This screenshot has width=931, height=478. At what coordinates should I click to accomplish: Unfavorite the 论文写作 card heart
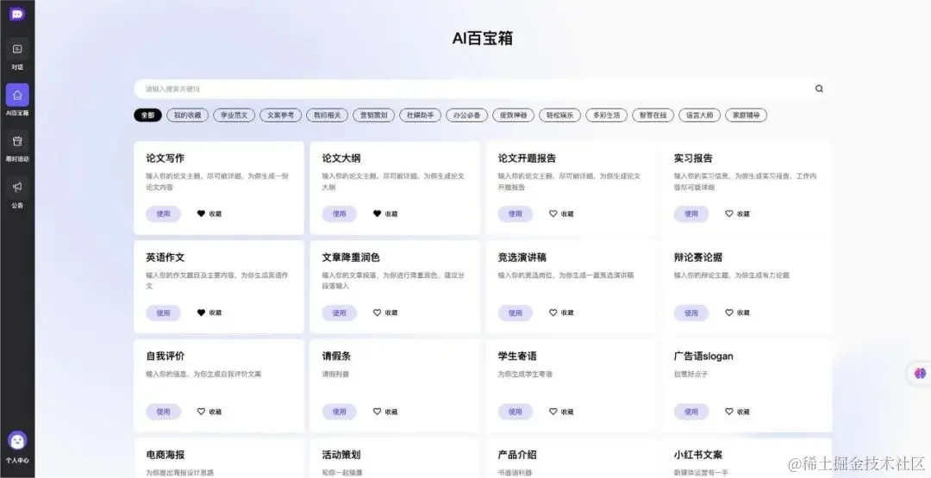(201, 214)
